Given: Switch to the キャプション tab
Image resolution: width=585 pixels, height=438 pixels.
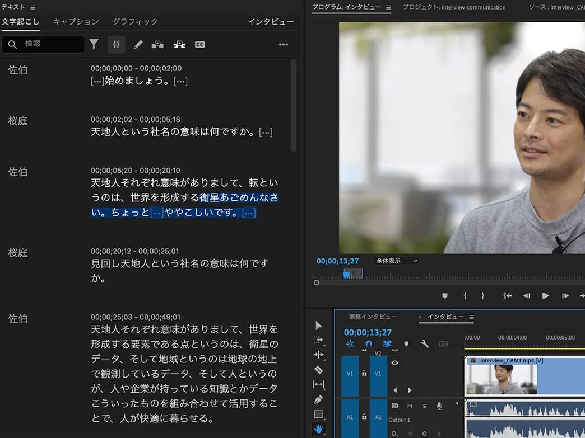Looking at the screenshot, I should pyautogui.click(x=76, y=20).
